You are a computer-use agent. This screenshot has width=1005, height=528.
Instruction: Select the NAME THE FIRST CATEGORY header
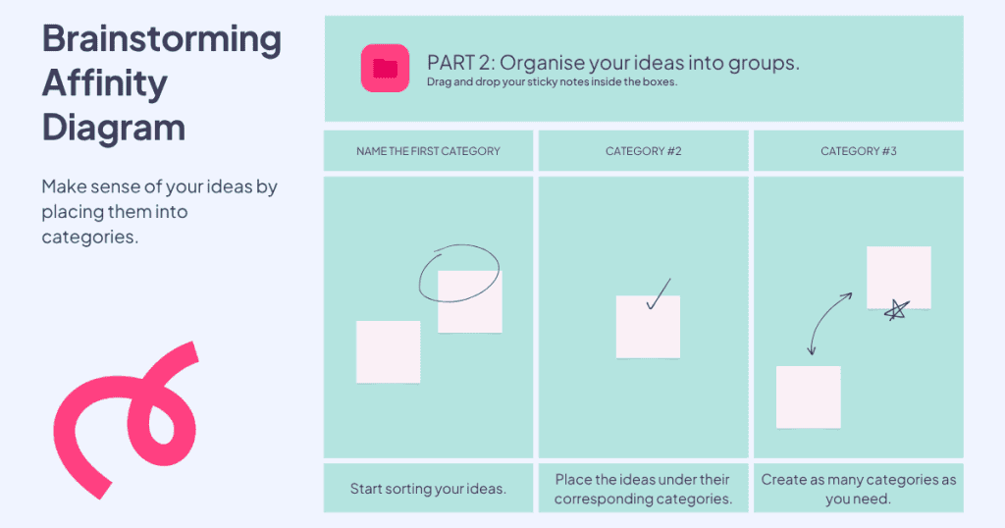pos(428,151)
